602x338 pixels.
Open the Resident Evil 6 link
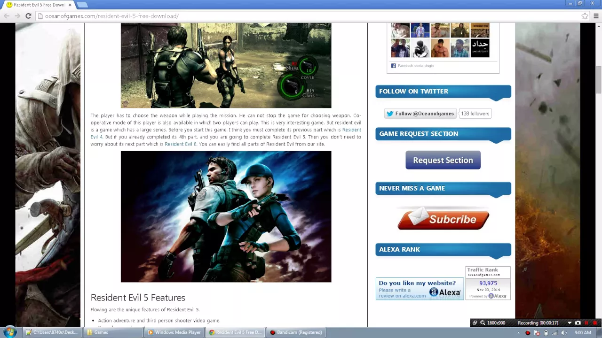pyautogui.click(x=180, y=144)
